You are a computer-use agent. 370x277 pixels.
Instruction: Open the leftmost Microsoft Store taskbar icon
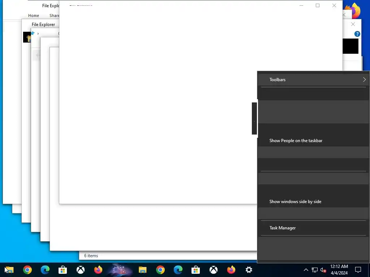(x=63, y=270)
